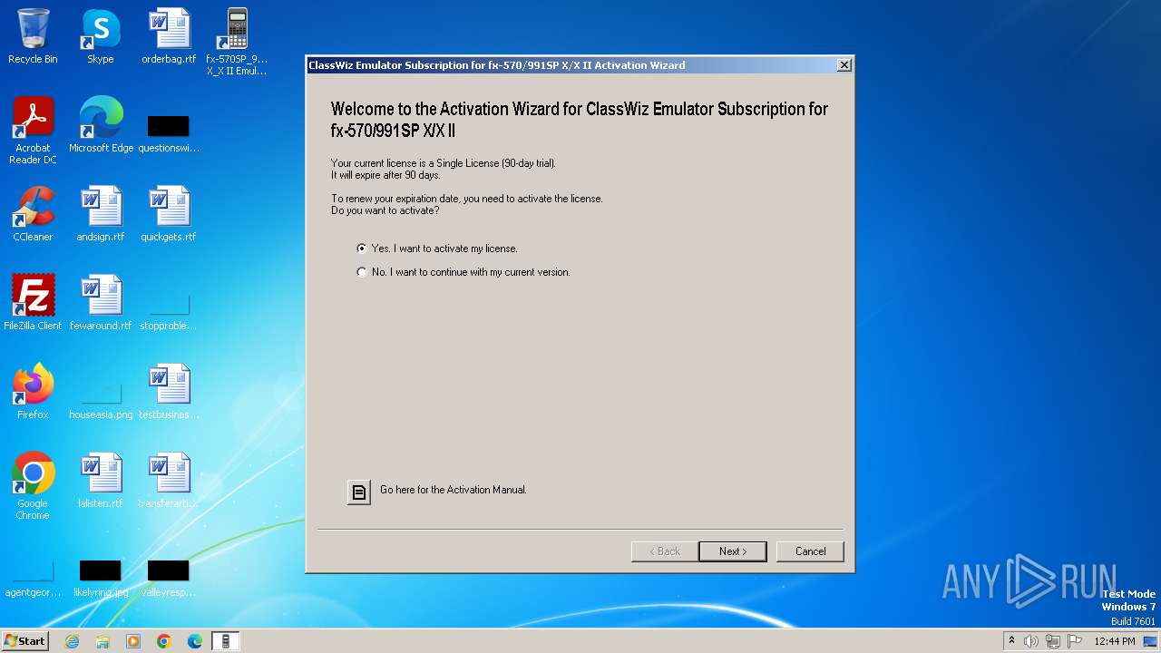This screenshot has height=653, width=1161.
Task: Switch to ClassWiz emulator taskbar button
Action: coord(226,641)
